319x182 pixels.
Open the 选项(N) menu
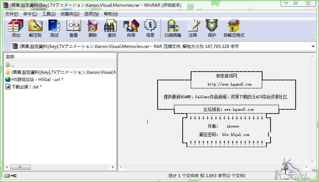coord(92,14)
